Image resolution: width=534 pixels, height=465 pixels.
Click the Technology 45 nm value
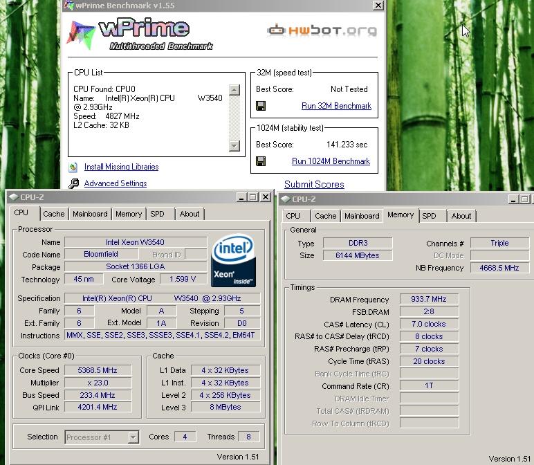(x=84, y=279)
